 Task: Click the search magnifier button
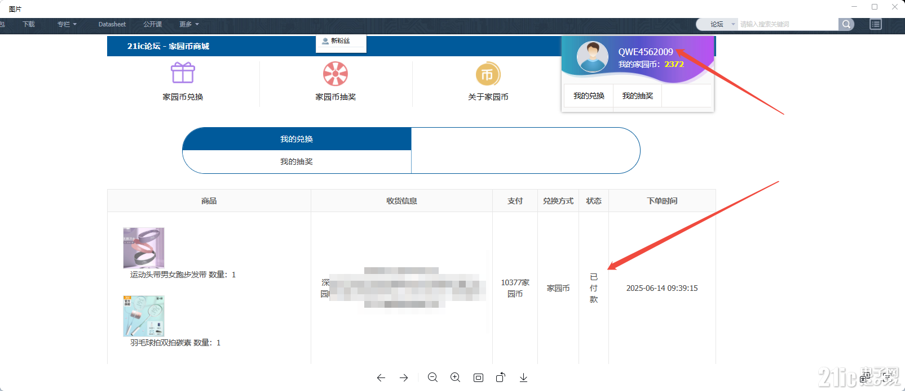point(846,24)
